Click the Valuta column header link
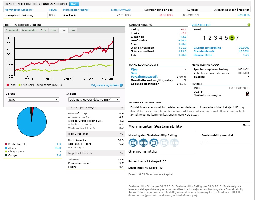Screen dimensions: 255x200 click(x=53, y=10)
